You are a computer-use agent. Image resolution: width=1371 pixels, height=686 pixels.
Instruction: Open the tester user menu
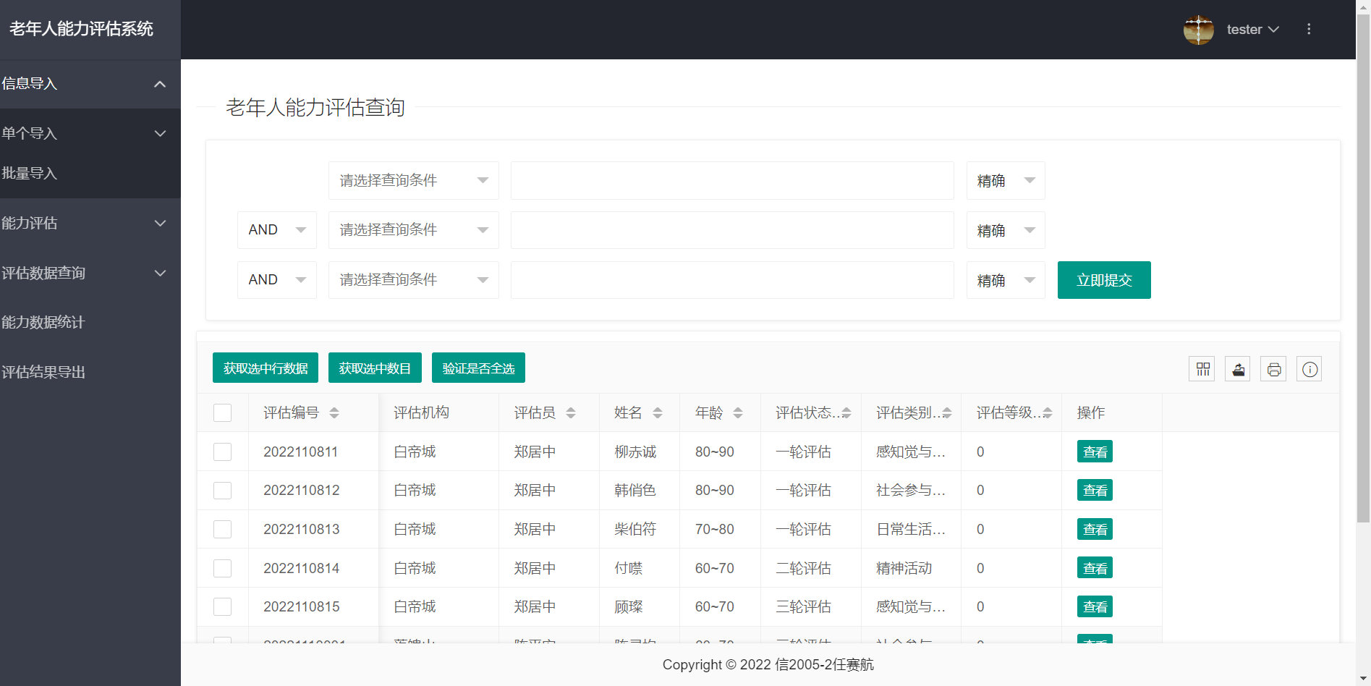point(1252,30)
